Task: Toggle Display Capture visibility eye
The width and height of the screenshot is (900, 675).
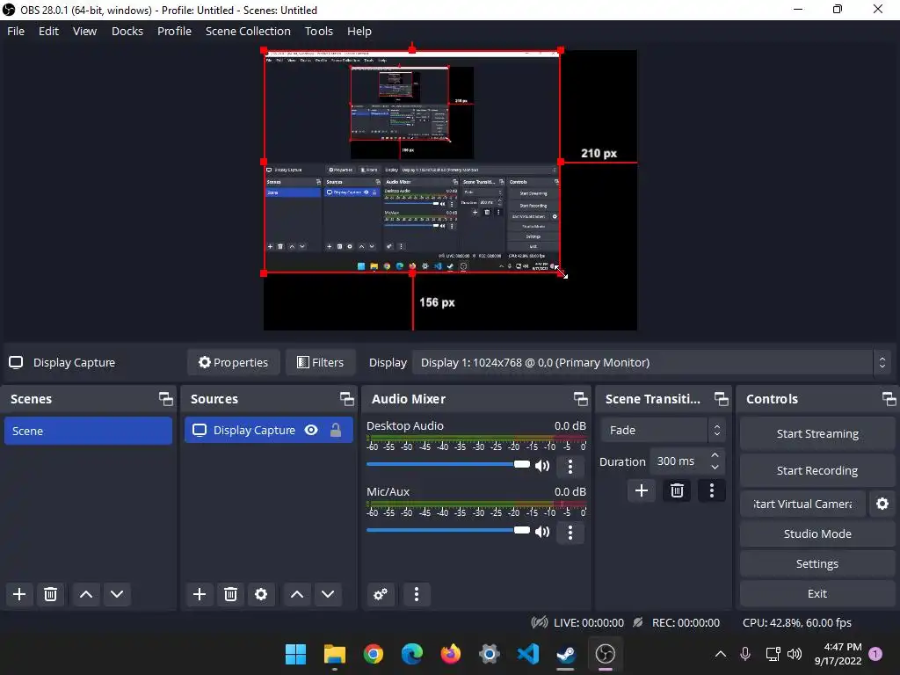Action: click(311, 431)
